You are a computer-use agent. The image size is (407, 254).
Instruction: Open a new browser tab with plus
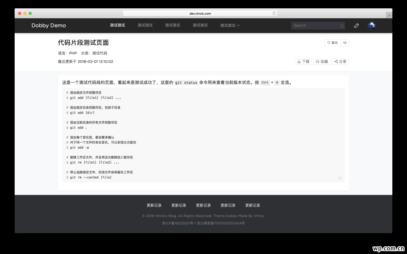tap(389, 15)
